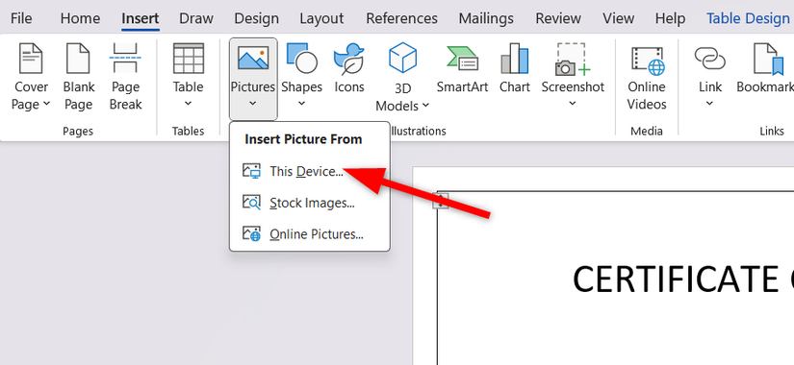Expand the 3D Models dropdown arrow
This screenshot has width=794, height=365.
point(425,105)
